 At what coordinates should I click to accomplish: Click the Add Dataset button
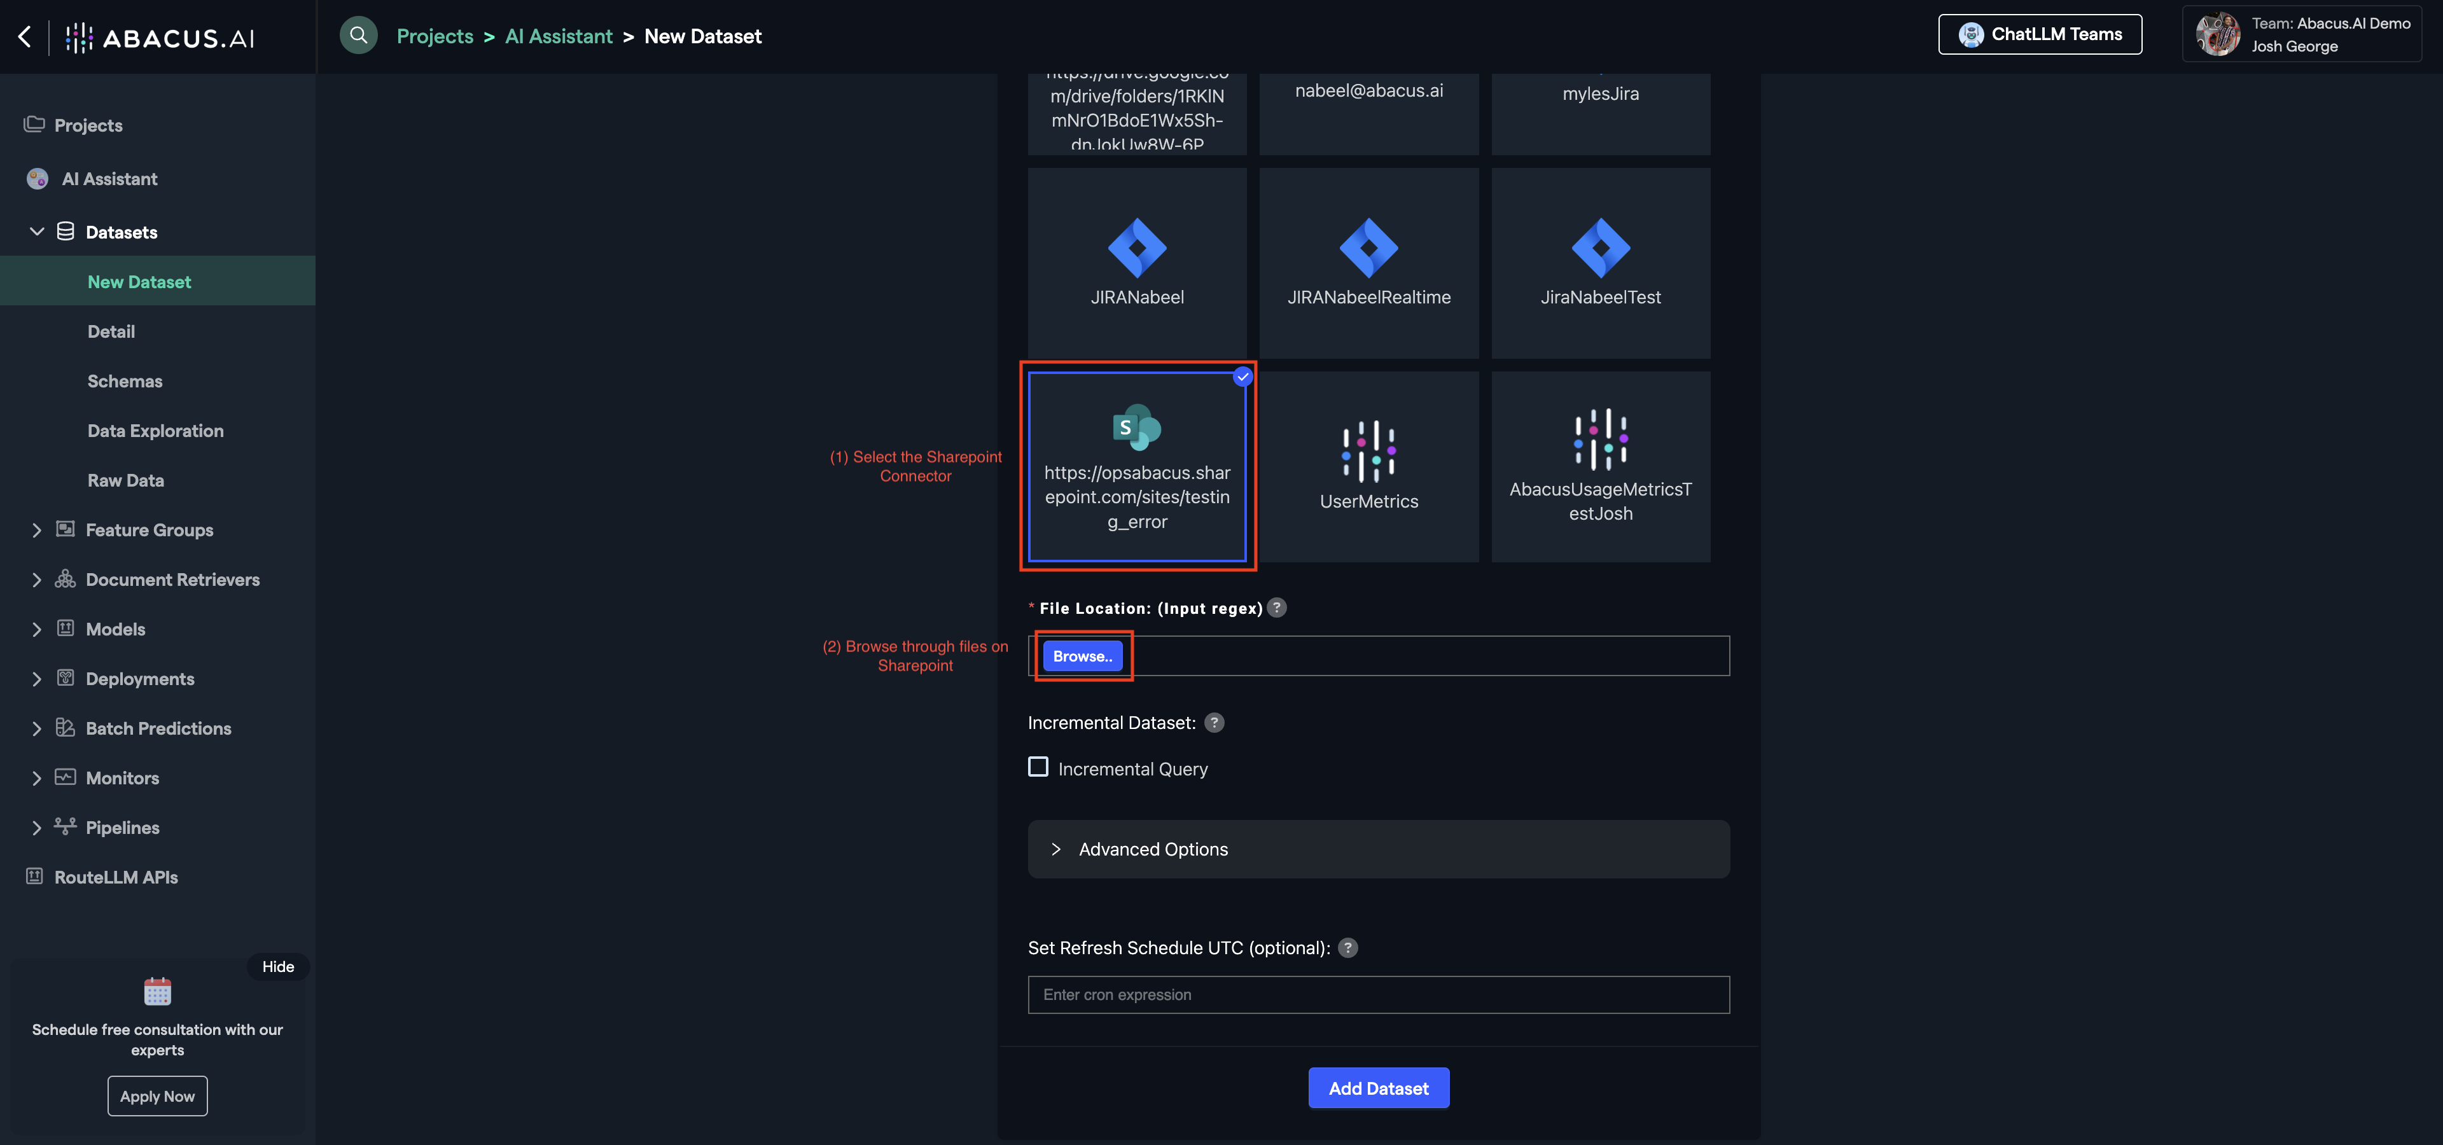(x=1378, y=1087)
